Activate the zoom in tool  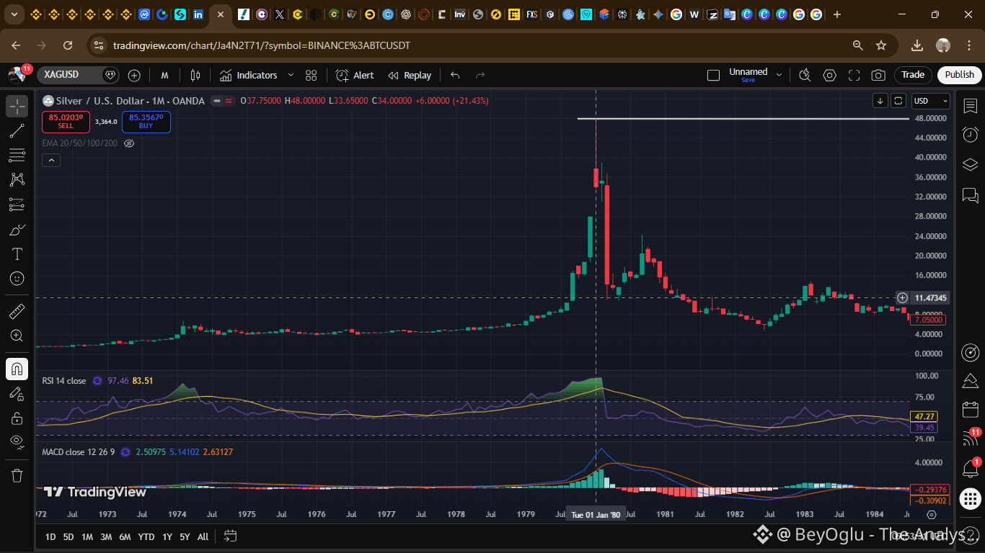click(x=17, y=336)
